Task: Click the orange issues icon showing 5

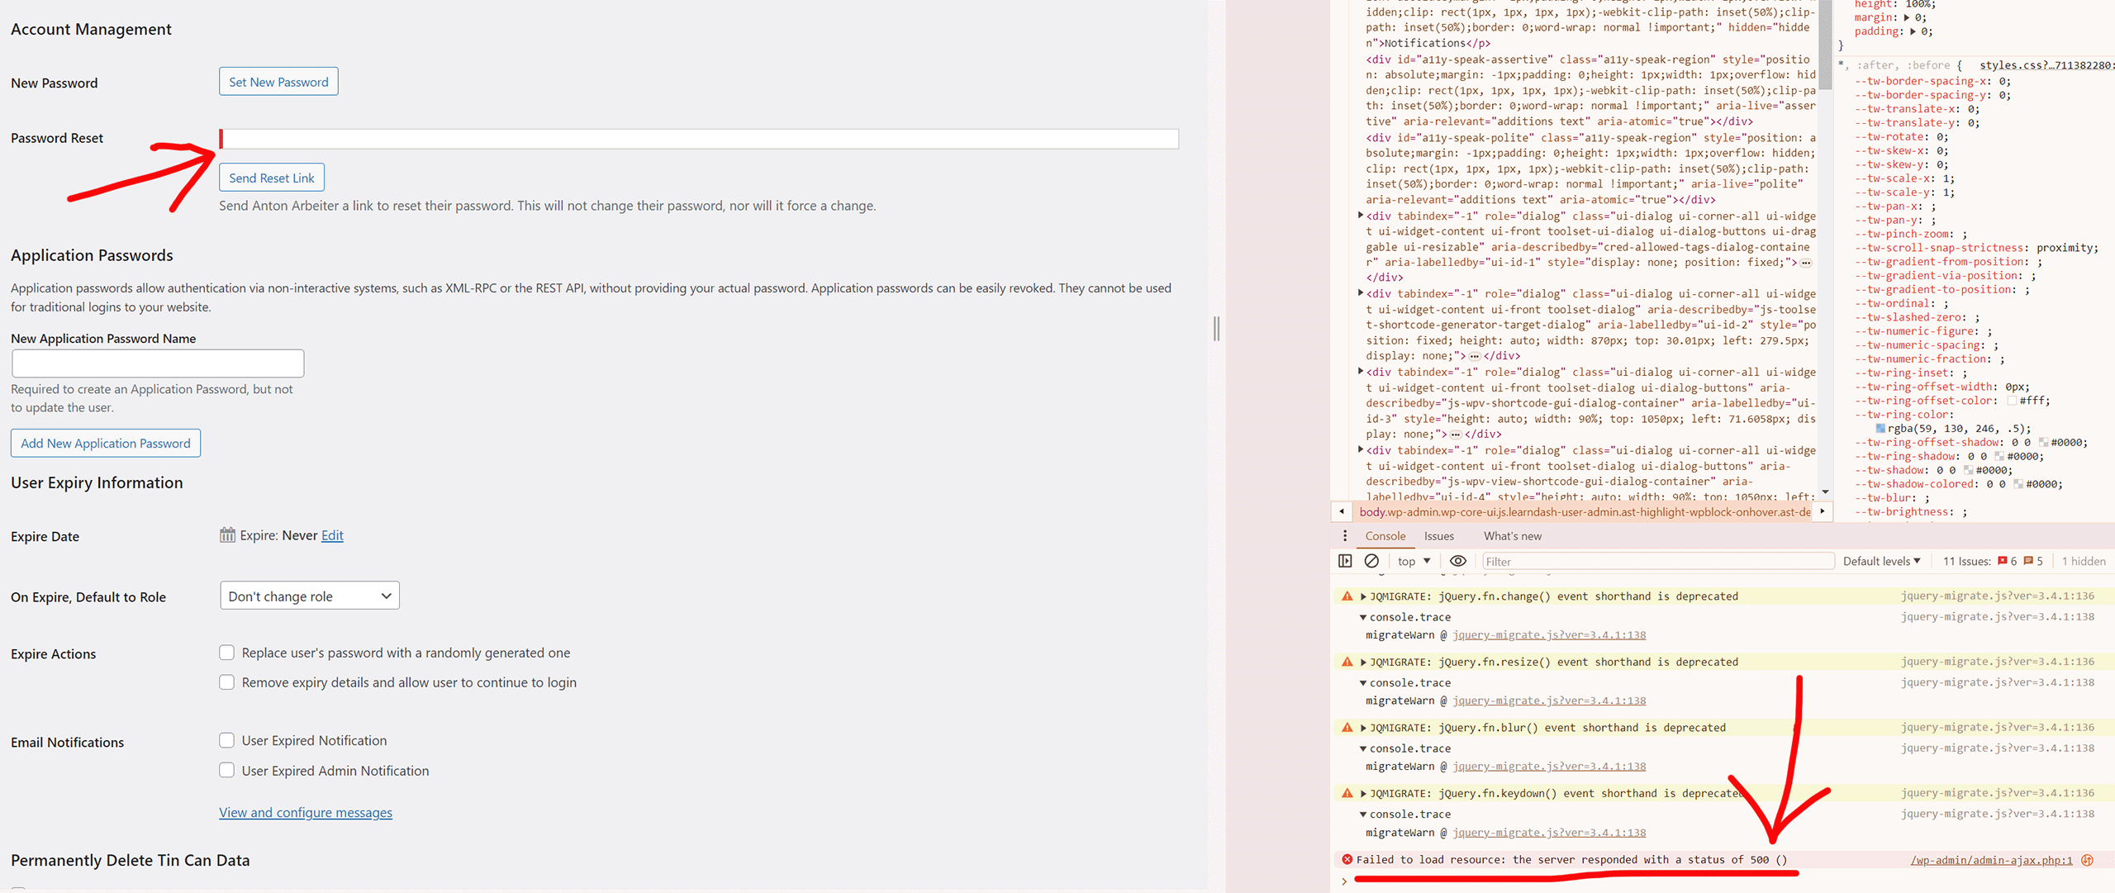Action: [x=2028, y=561]
